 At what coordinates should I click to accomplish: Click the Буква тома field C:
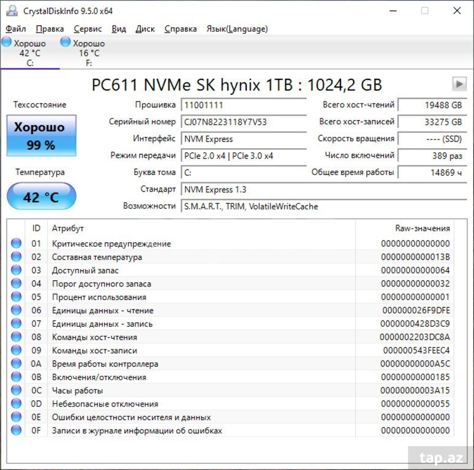(244, 173)
